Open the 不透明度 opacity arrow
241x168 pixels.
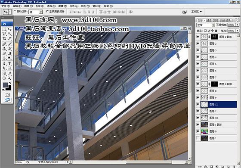coord(238,25)
